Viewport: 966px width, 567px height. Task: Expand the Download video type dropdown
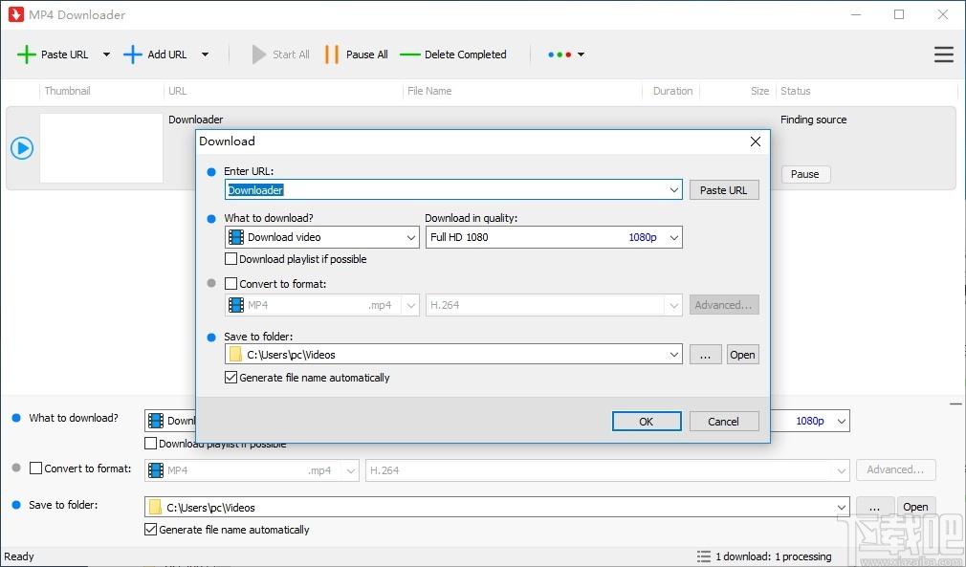point(411,237)
